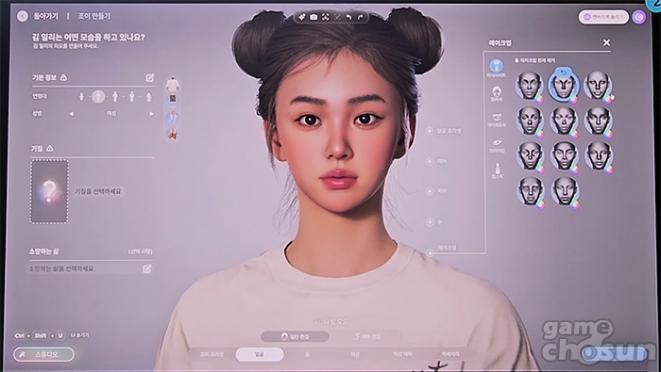Image resolution: width=661 pixels, height=372 pixels.
Task: Click the back arrow next to 돌아가기
Action: click(23, 16)
